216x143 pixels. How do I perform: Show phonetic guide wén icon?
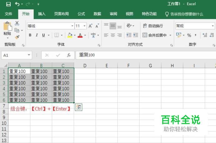[93, 35]
